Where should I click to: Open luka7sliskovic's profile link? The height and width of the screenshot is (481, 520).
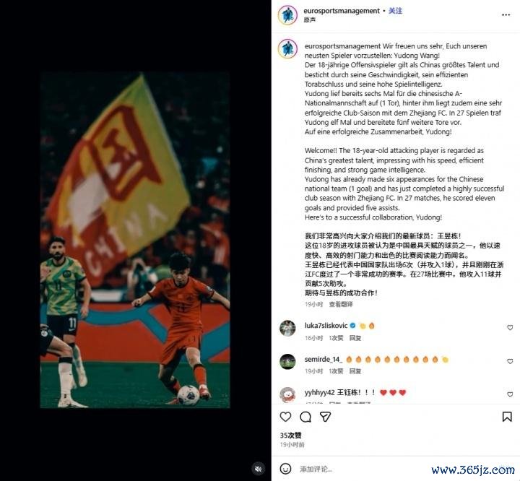tap(326, 326)
